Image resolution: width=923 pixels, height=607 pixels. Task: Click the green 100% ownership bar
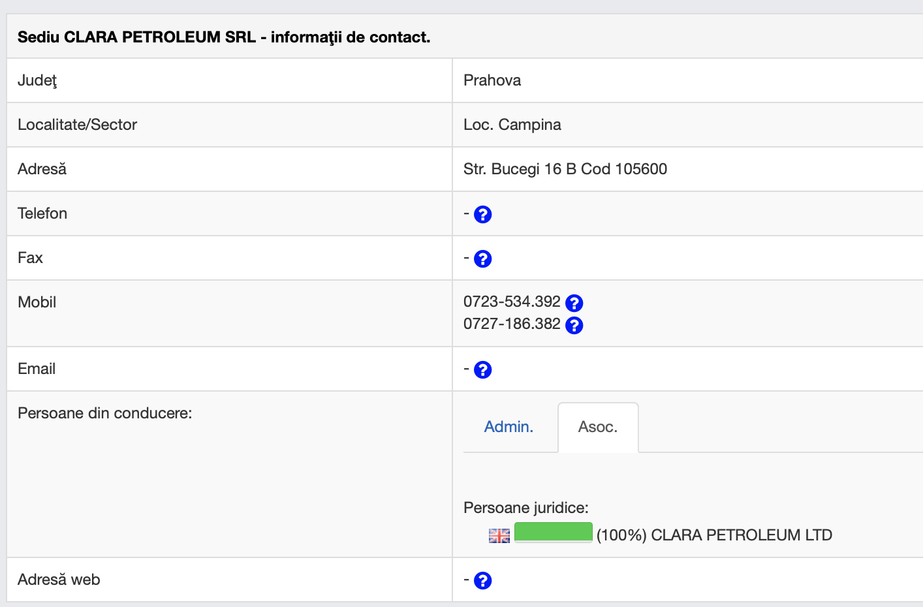[553, 532]
